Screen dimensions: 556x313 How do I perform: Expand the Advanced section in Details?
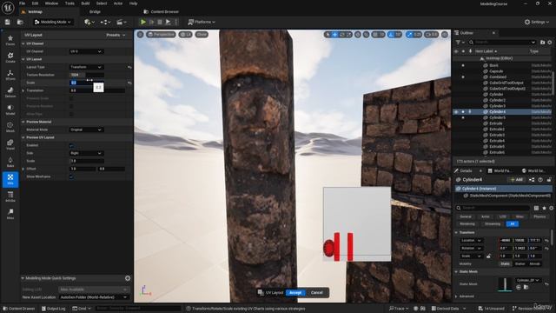click(x=456, y=296)
